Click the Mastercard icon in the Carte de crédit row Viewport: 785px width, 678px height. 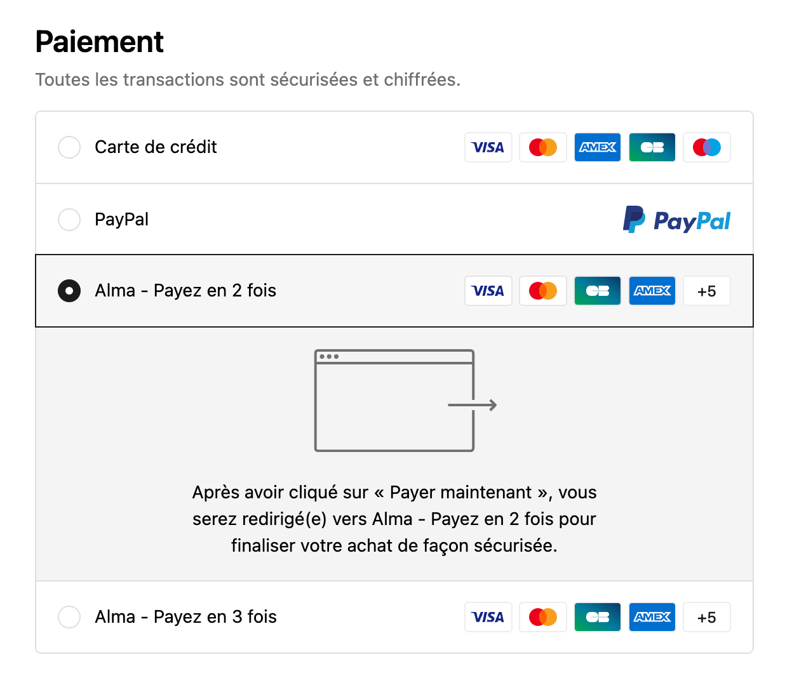coord(542,147)
